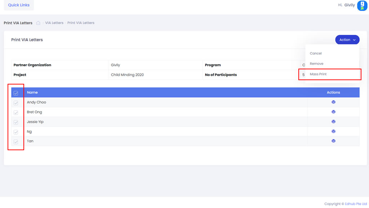Deselect the Jessie Yip row checkbox
Viewport: 369px width, 208px height.
tap(16, 122)
